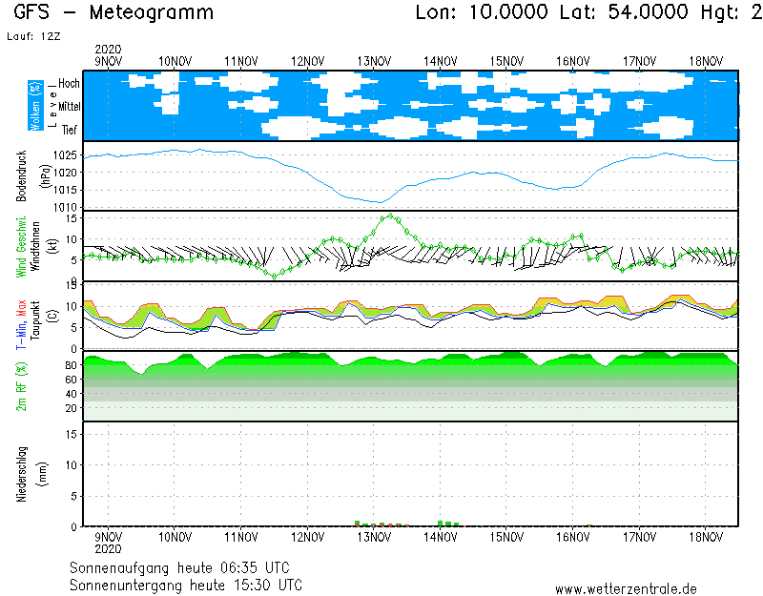Click the "1025" pressure axis value

[65, 155]
